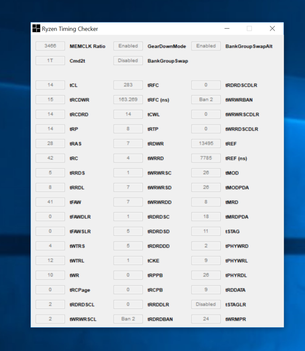Select the tPHYRDL value field
Image resolution: width=305 pixels, height=351 pixels.
coord(206,275)
